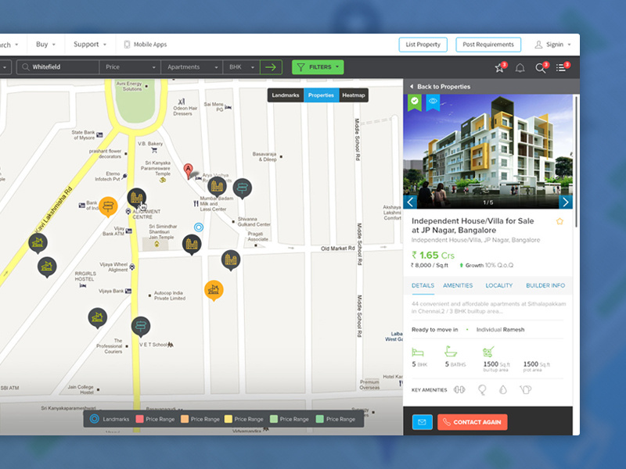Switch to the AMENITIES tab
The width and height of the screenshot is (626, 469).
[458, 285]
